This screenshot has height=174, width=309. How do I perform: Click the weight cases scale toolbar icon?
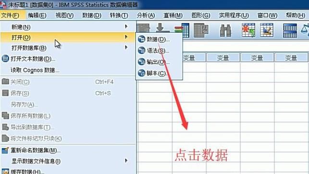coord(305,30)
